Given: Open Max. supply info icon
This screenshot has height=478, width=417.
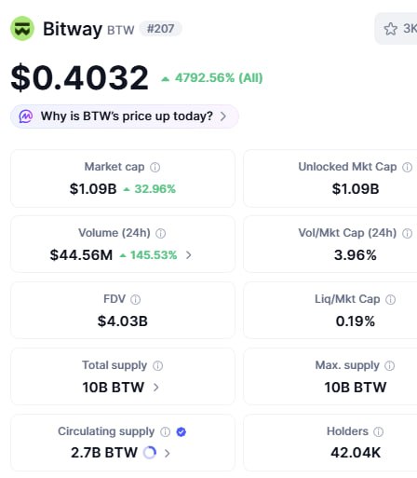Looking at the screenshot, I should coord(390,366).
